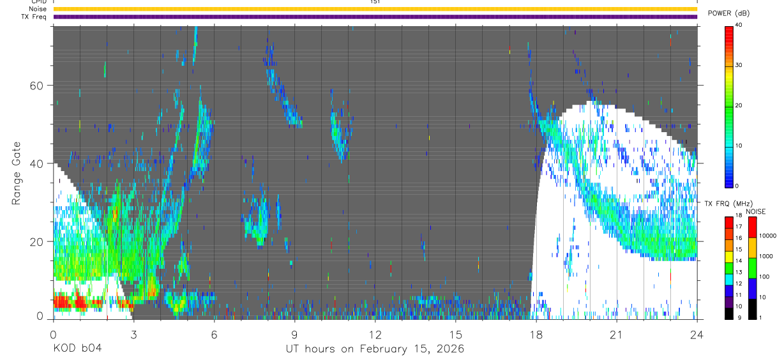
Task: Click the 40 label on the POWER scale
Action: 739,25
